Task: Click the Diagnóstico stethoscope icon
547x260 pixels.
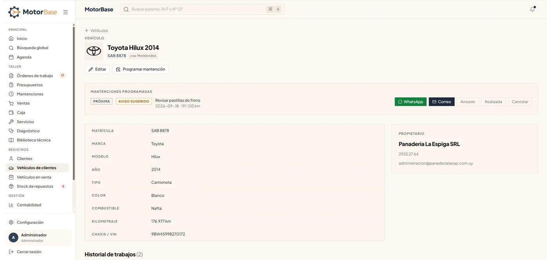Action: coord(11,131)
